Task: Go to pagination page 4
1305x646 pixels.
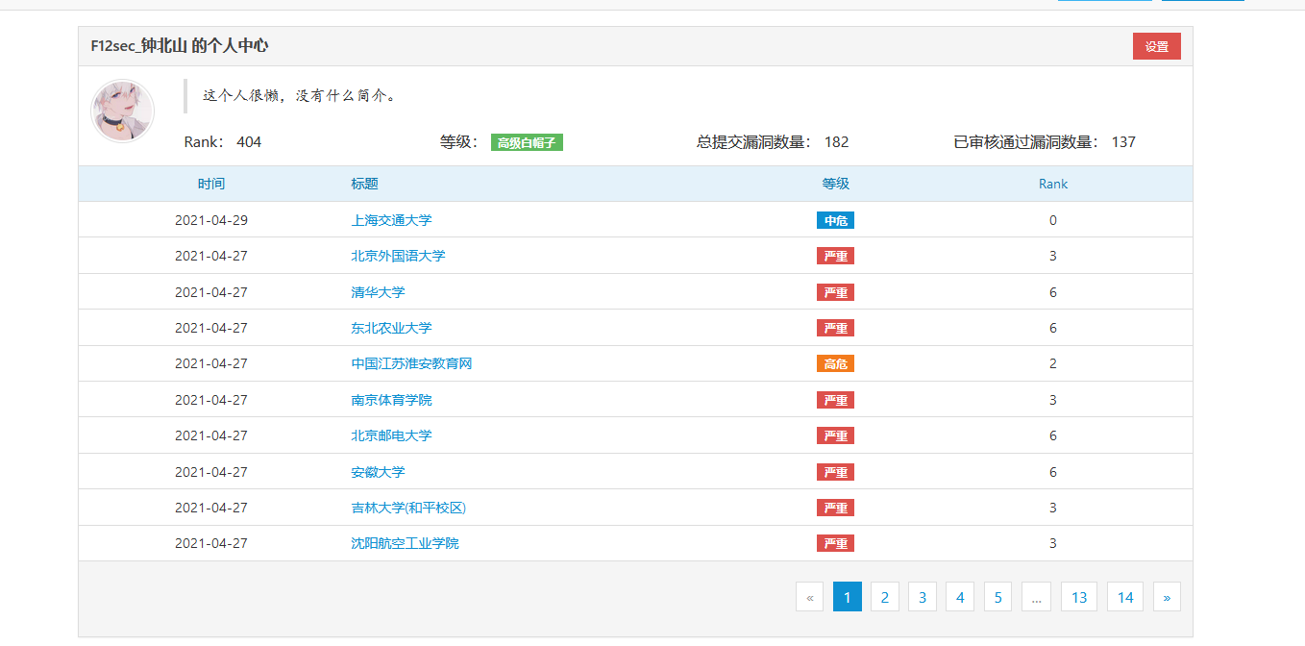Action: click(x=960, y=597)
